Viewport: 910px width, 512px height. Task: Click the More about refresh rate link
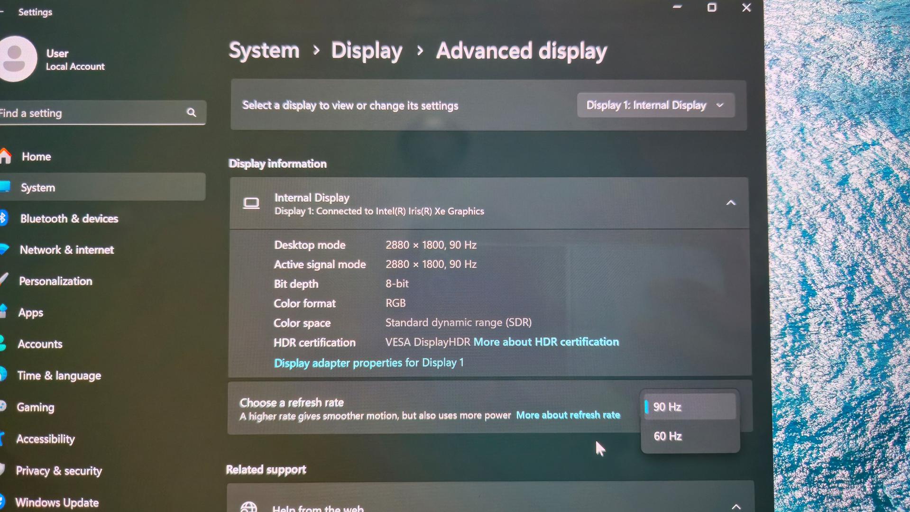(568, 415)
